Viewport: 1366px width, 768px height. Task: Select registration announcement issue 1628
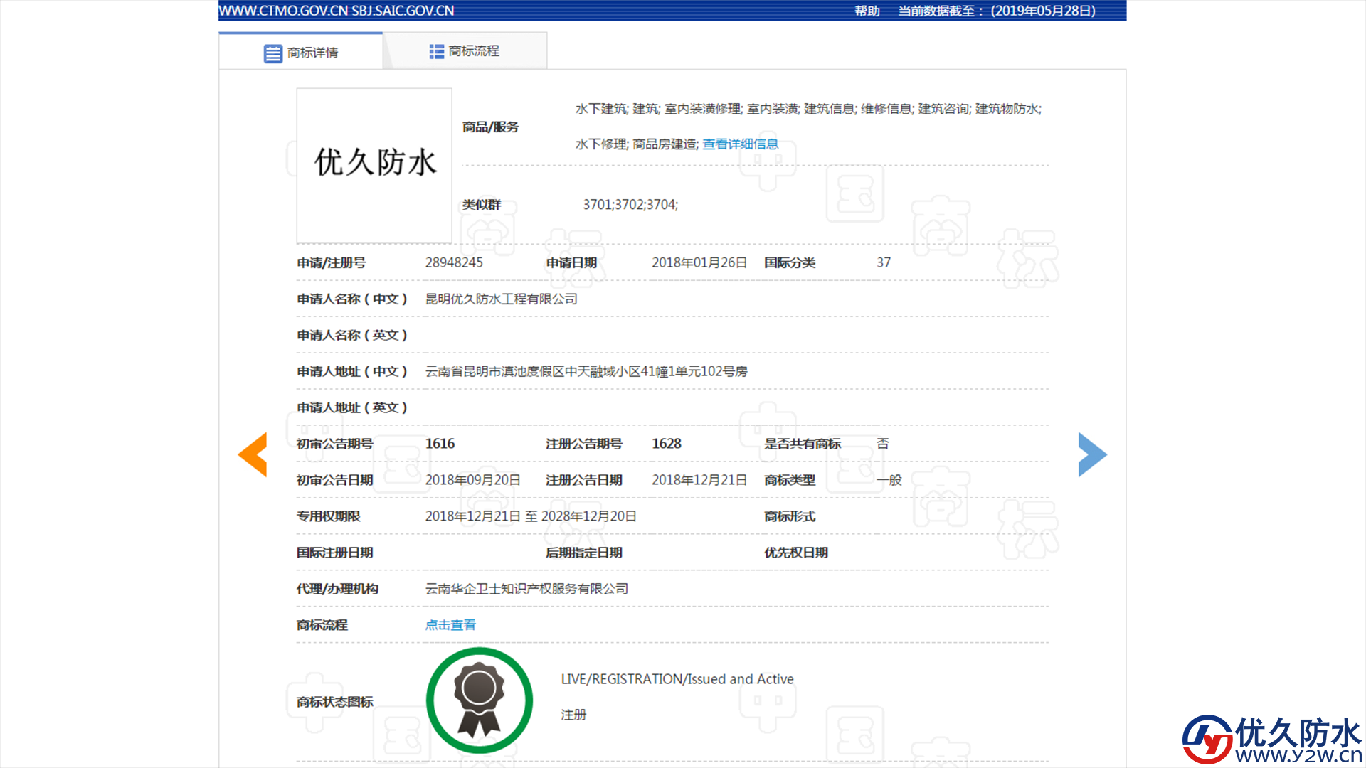(x=667, y=444)
